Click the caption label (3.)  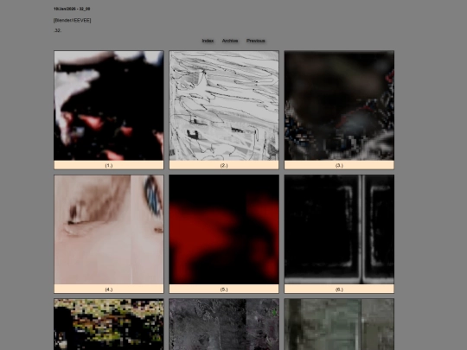point(339,165)
